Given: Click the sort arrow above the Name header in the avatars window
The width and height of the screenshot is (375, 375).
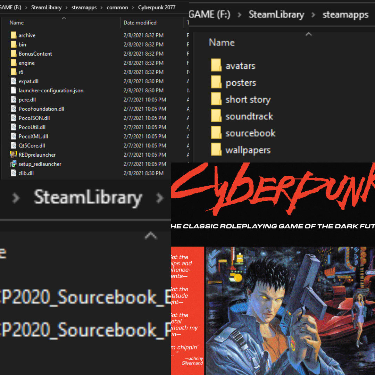Looking at the screenshot, I should click(309, 34).
